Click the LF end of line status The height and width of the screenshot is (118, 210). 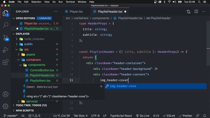point(105,116)
